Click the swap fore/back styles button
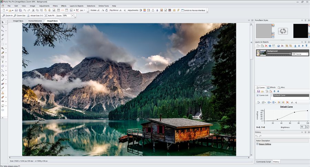The width and height of the screenshot is (310, 167). pos(283,31)
